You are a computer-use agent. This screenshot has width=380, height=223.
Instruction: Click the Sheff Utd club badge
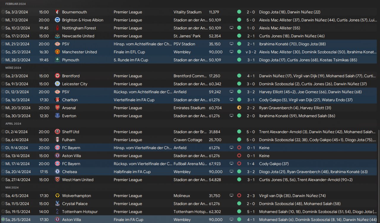58,132
